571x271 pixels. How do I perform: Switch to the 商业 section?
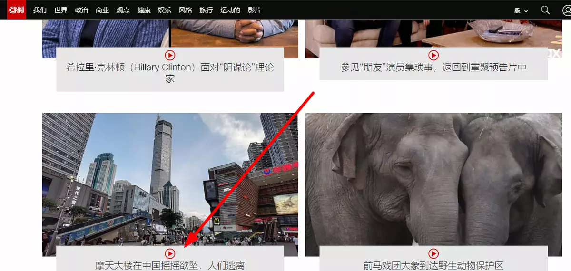pyautogui.click(x=102, y=10)
